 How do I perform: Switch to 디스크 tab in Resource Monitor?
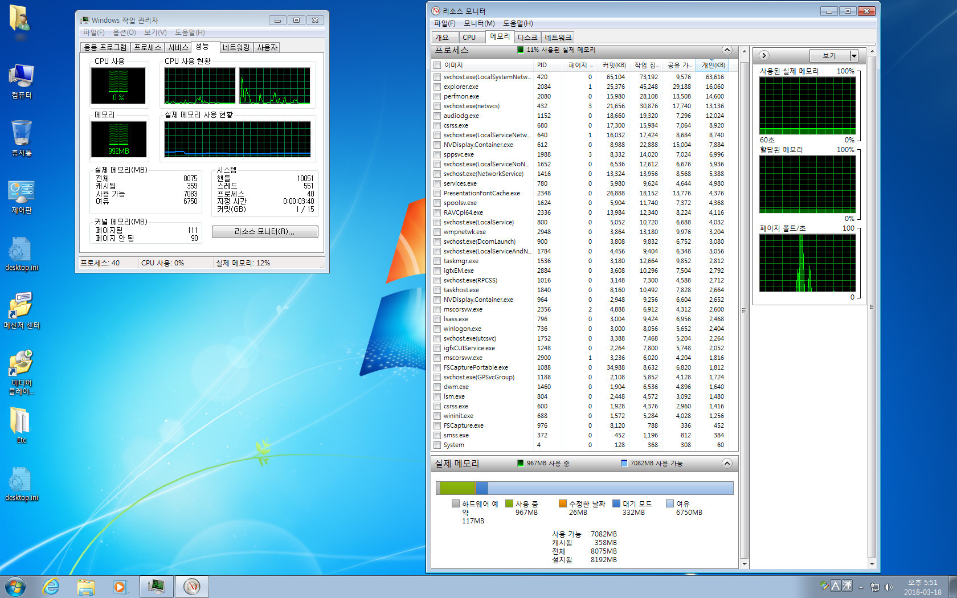tap(527, 37)
